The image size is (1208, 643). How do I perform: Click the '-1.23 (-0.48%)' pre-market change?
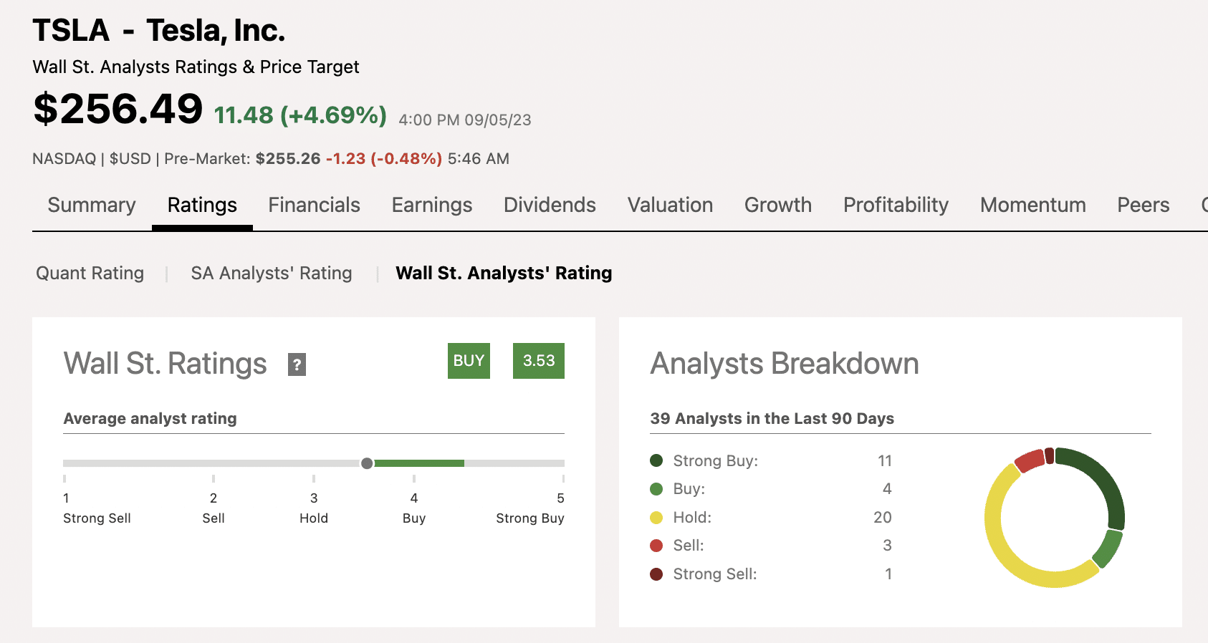384,159
